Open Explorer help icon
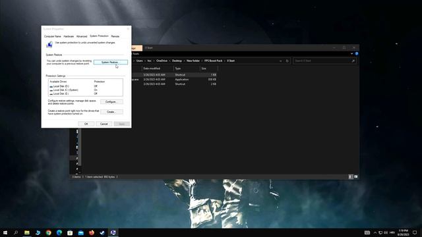Image resolution: width=422 pixels, height=237 pixels. coord(357,54)
